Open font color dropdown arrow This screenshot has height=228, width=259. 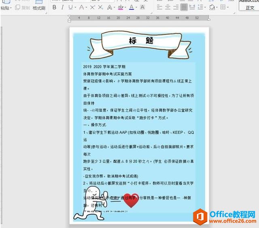pos(136,7)
